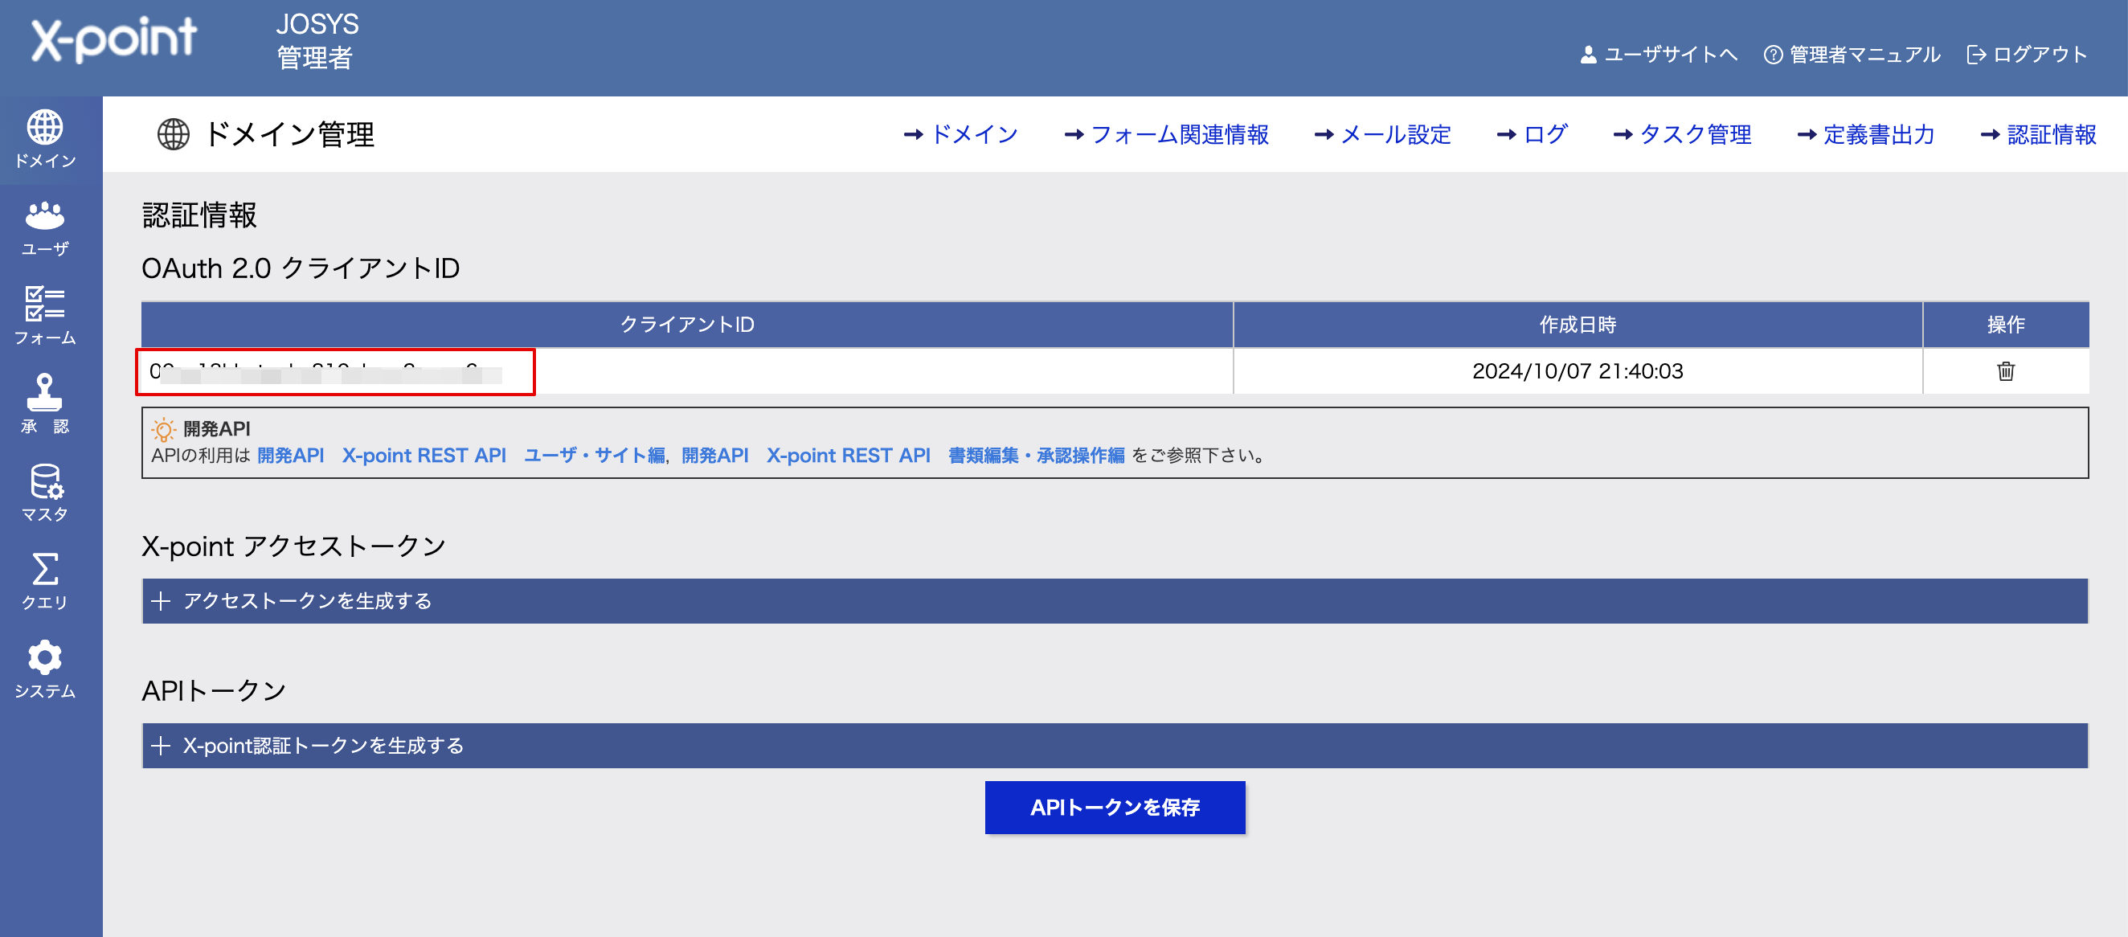2128x937 pixels.
Task: Open the クエリ sigma icon
Action: (x=45, y=569)
